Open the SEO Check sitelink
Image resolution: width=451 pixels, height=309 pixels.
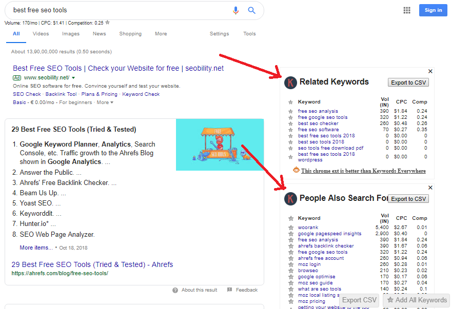click(27, 94)
